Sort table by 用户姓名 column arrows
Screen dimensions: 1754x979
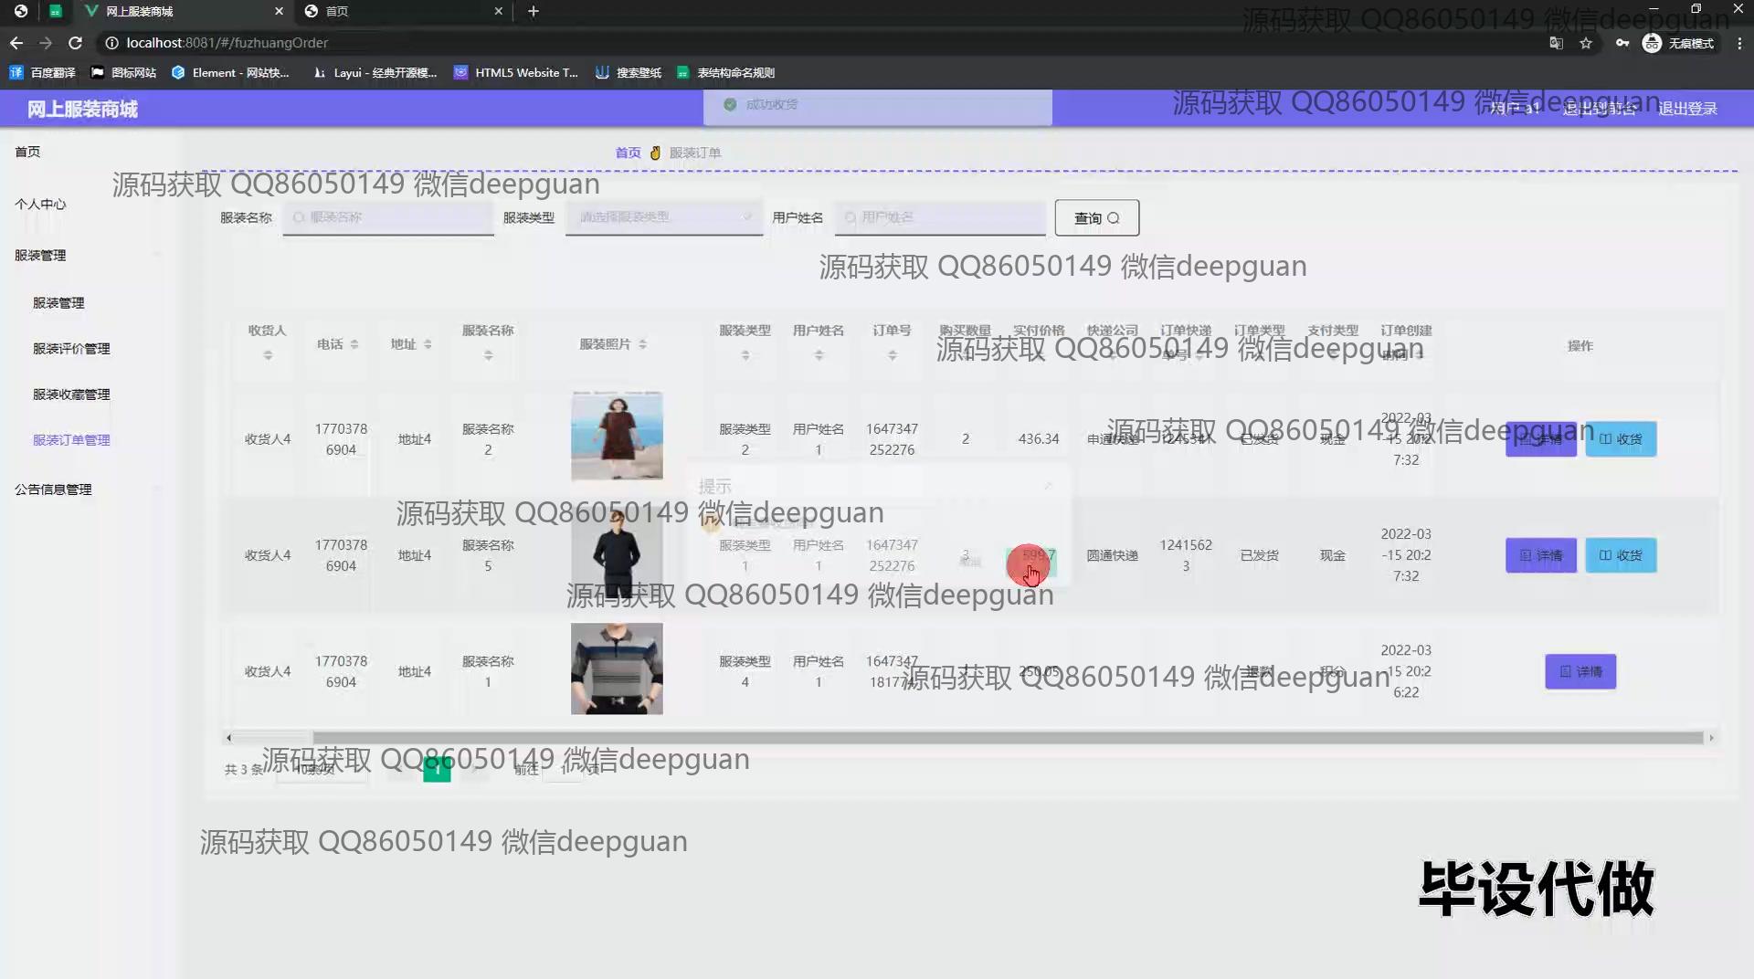(819, 355)
